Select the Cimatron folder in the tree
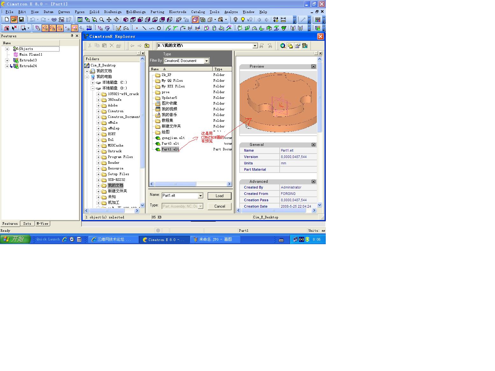The image size is (495, 371). click(x=115, y=111)
